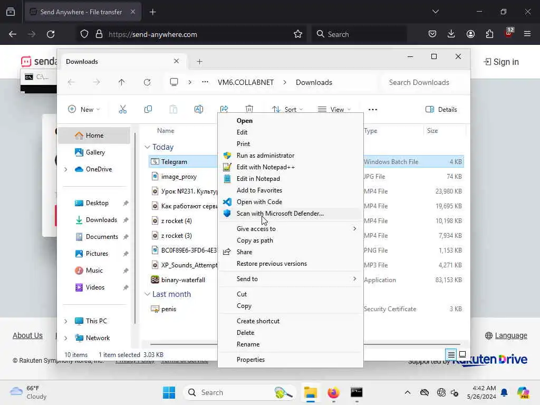540x405 pixels.
Task: Click the Delete trash icon in Explorer toolbar
Action: click(x=249, y=109)
